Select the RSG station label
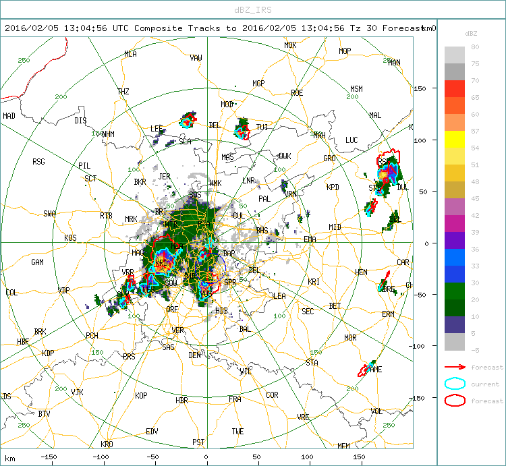Screen dimensions: 506x466 click(38, 162)
